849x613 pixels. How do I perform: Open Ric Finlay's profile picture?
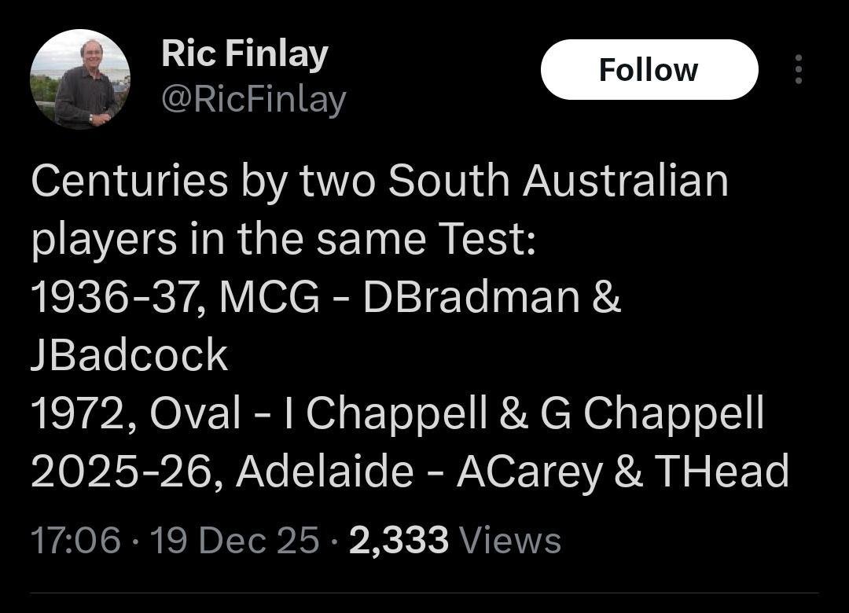click(80, 79)
